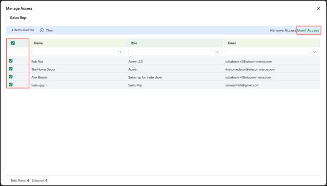Focus the Email filter input field
Image resolution: width=327 pixels, height=186 pixels.
tap(267, 52)
